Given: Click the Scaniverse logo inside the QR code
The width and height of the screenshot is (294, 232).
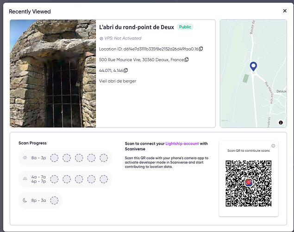Looking at the screenshot, I should click(x=249, y=182).
